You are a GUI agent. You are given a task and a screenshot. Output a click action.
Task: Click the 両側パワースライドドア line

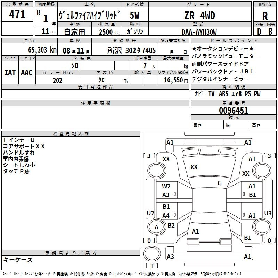coord(220,64)
